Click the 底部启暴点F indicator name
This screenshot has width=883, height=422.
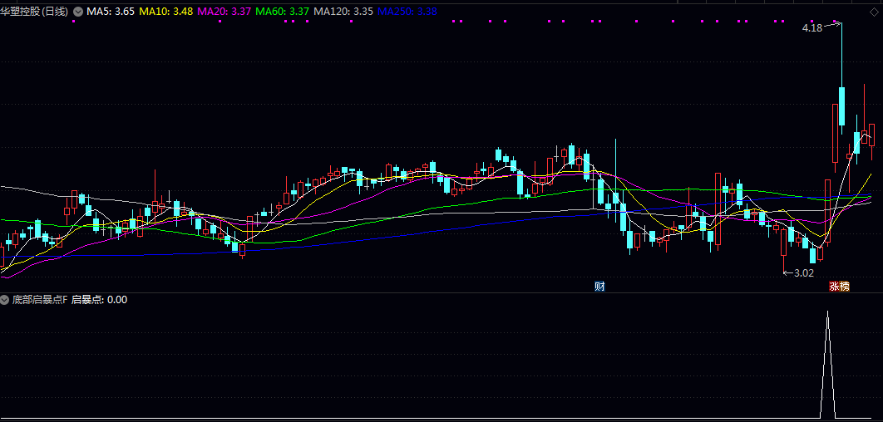click(x=40, y=300)
